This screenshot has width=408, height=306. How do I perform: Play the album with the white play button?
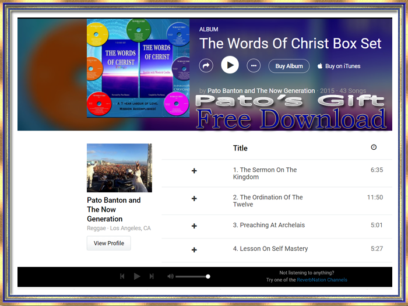(x=230, y=65)
